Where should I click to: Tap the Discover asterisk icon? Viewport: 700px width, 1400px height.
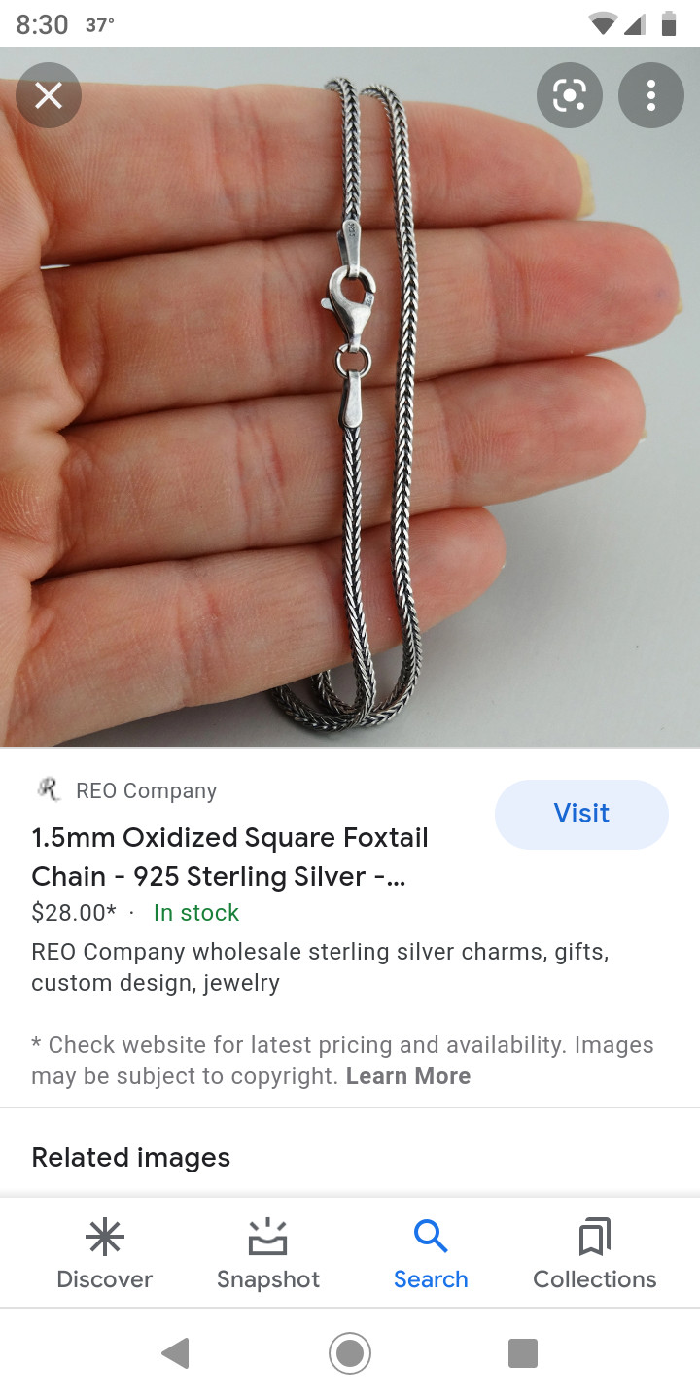coord(105,1237)
